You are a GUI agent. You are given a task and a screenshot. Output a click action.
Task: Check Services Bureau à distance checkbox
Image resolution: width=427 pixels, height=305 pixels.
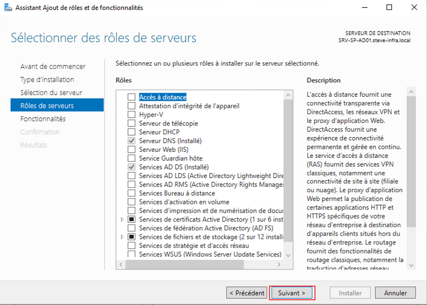click(131, 193)
